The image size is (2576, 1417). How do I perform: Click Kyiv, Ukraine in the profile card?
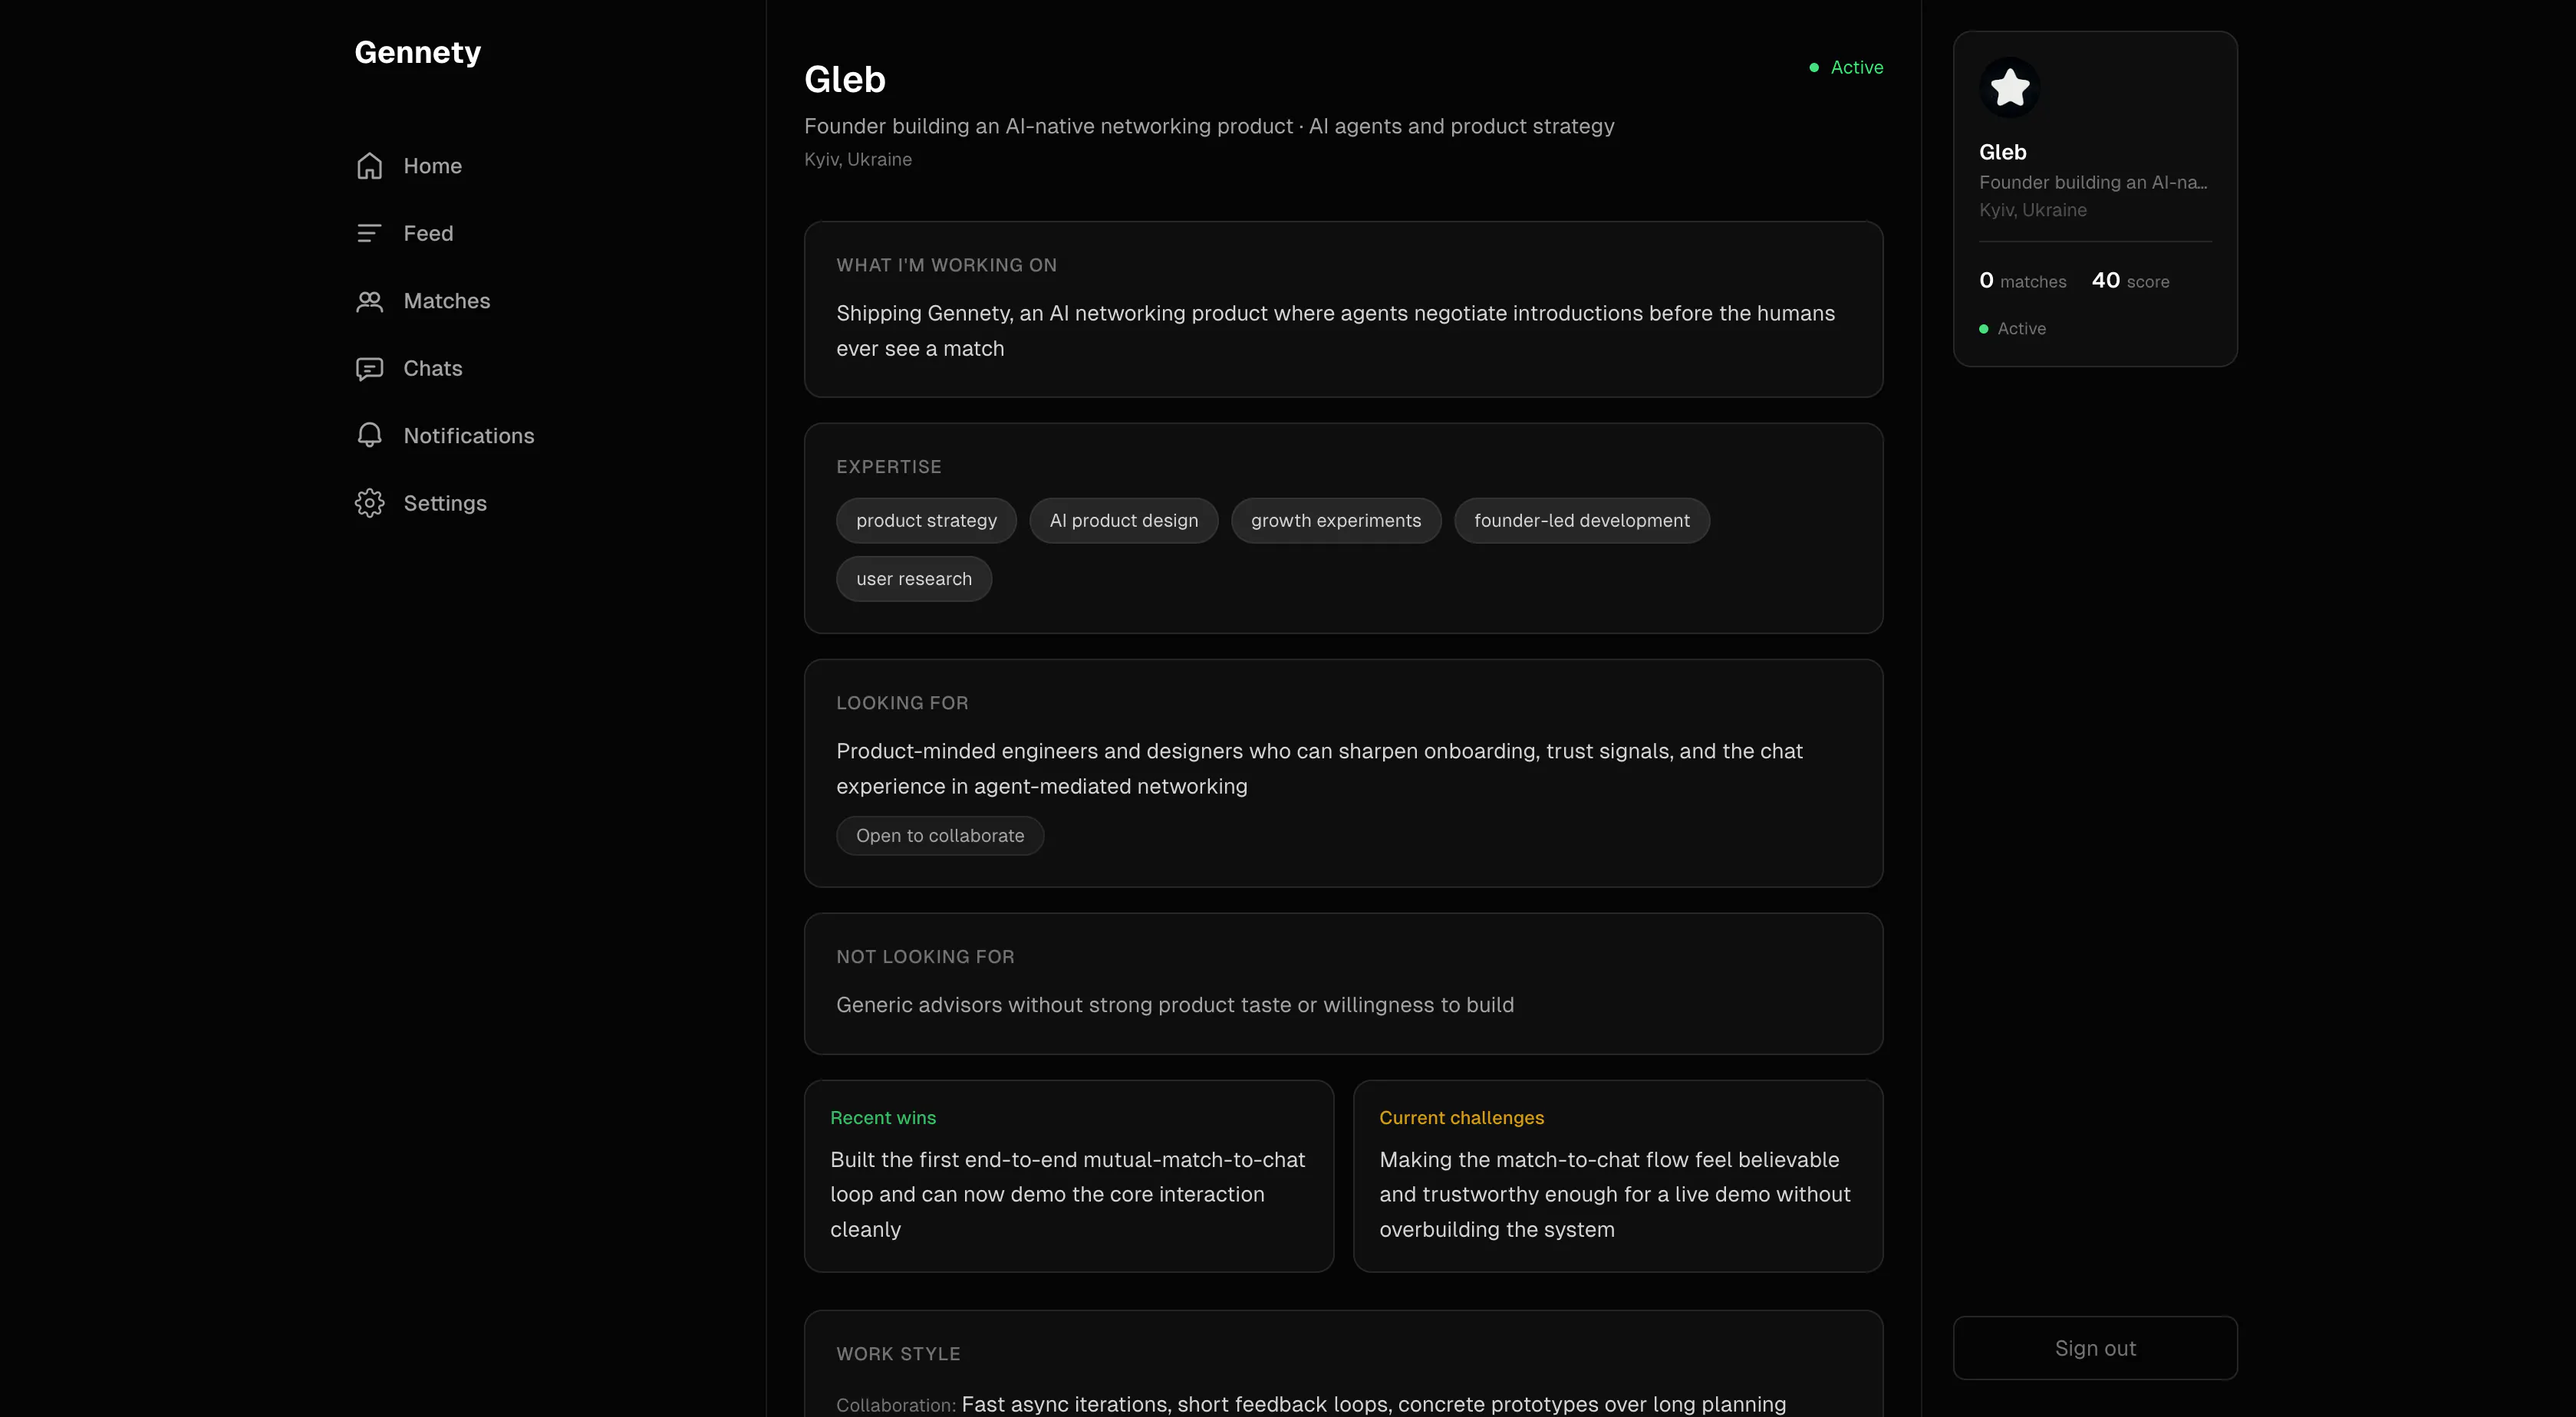pyautogui.click(x=2033, y=210)
